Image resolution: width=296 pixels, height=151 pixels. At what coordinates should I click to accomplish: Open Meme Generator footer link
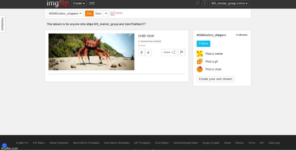(x=59, y=143)
